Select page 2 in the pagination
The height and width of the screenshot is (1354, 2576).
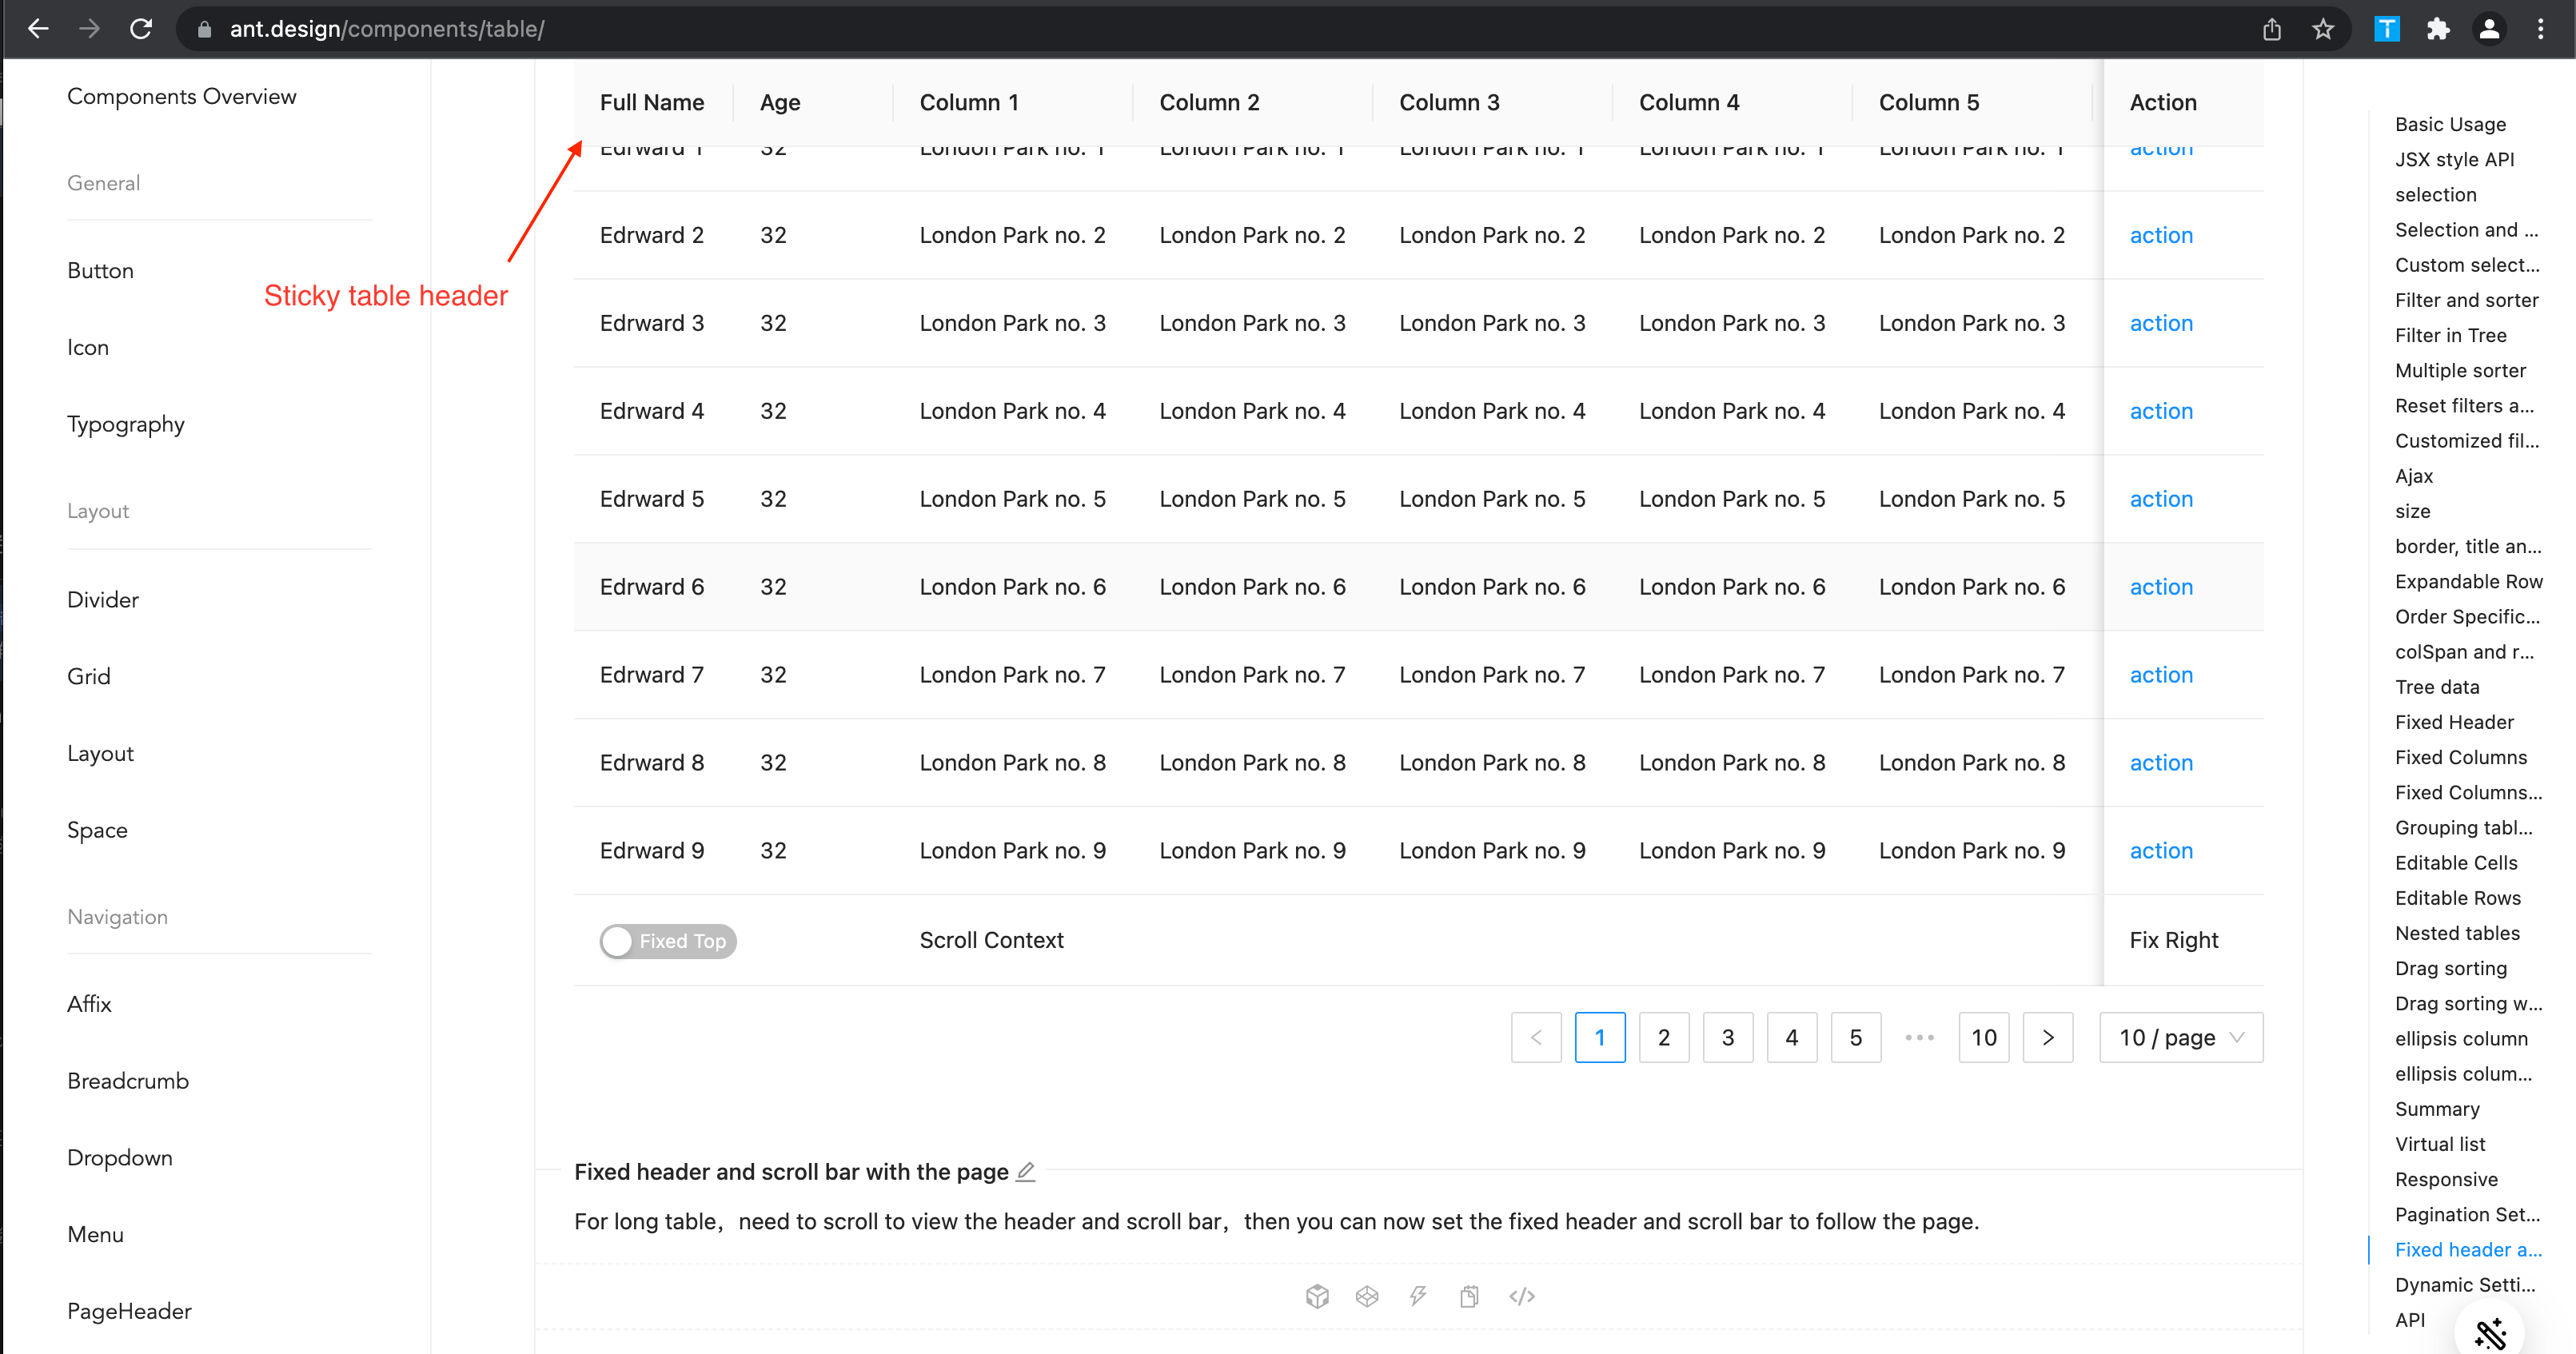1664,1037
